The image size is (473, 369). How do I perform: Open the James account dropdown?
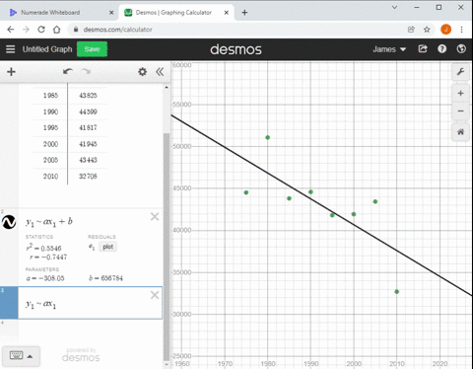tap(389, 49)
